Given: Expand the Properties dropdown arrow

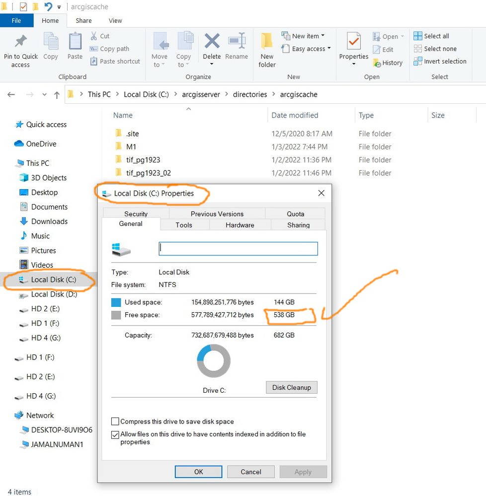Looking at the screenshot, I should tap(354, 64).
